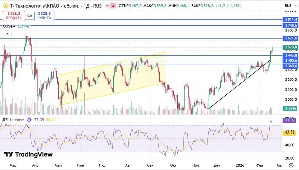Click the violet RSI 77,39 value in legend

39,120
